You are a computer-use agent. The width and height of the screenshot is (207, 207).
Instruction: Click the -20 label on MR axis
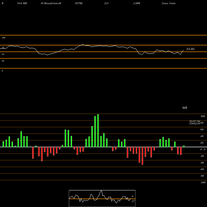click(x=202, y=156)
